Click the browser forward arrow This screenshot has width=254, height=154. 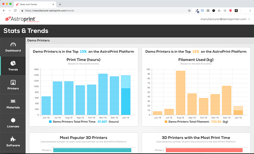(x=10, y=11)
